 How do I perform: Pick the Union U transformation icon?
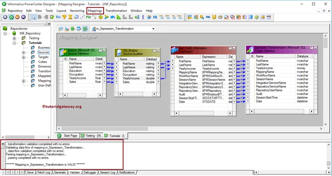click(x=214, y=17)
